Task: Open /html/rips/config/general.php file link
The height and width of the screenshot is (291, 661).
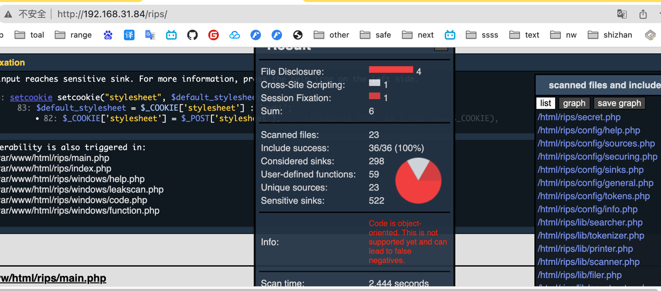Action: 595,183
